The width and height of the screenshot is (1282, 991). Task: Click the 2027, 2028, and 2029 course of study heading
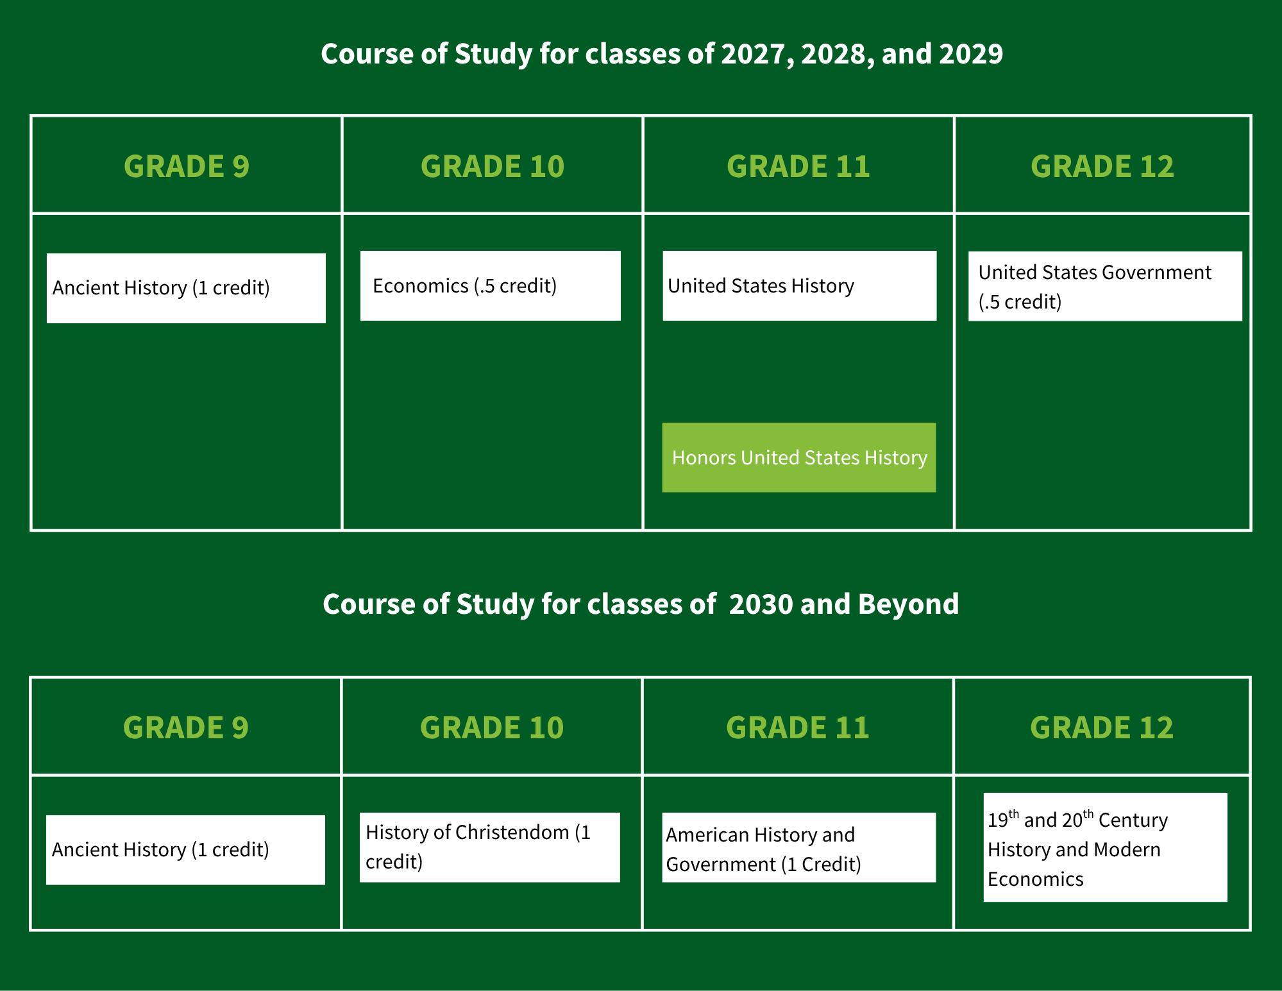pyautogui.click(x=662, y=54)
